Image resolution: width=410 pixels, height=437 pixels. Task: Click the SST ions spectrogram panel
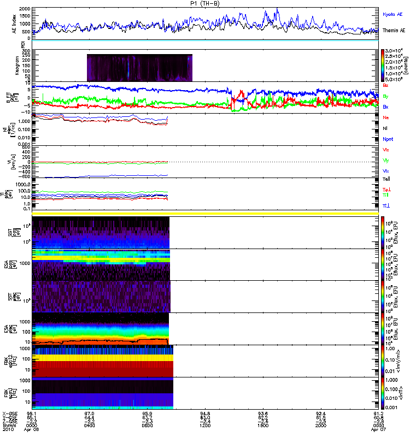[x=101, y=233]
